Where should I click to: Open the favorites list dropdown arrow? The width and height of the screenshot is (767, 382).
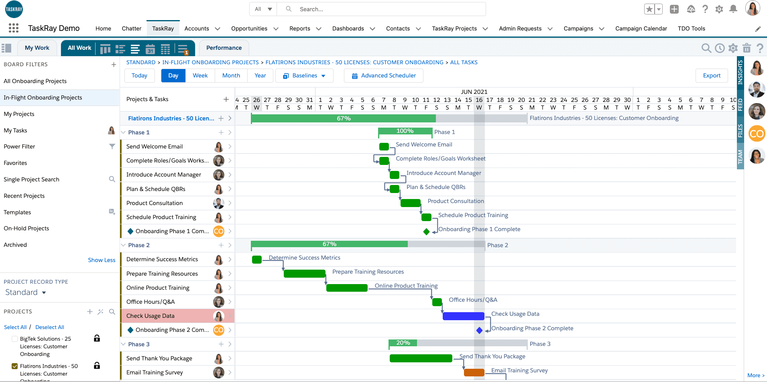[x=659, y=9]
